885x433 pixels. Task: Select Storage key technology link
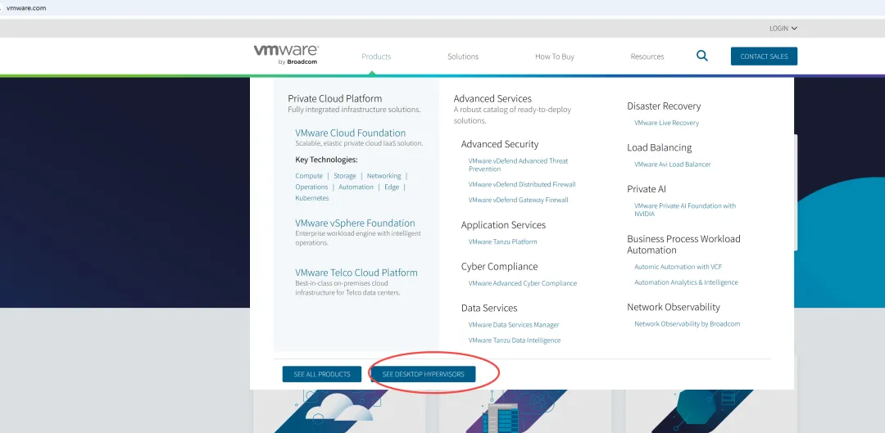344,176
